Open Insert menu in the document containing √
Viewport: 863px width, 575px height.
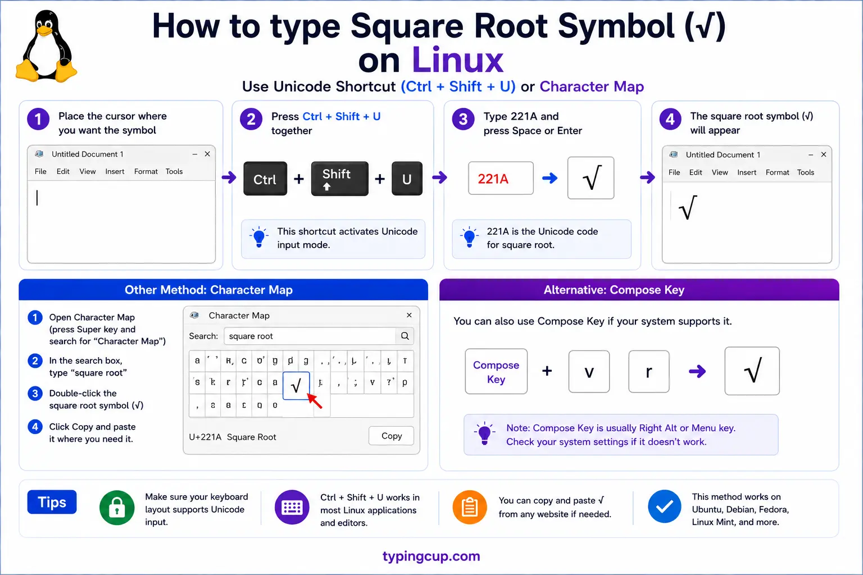pyautogui.click(x=747, y=172)
